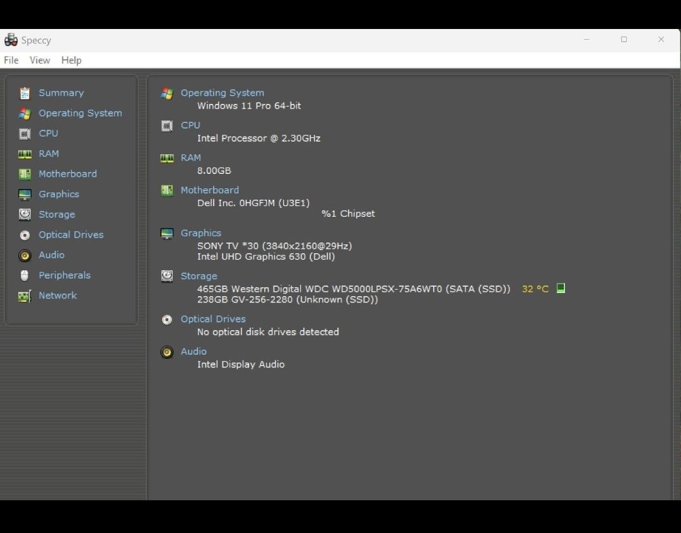Click the Speccy app icon in title bar

(x=11, y=40)
